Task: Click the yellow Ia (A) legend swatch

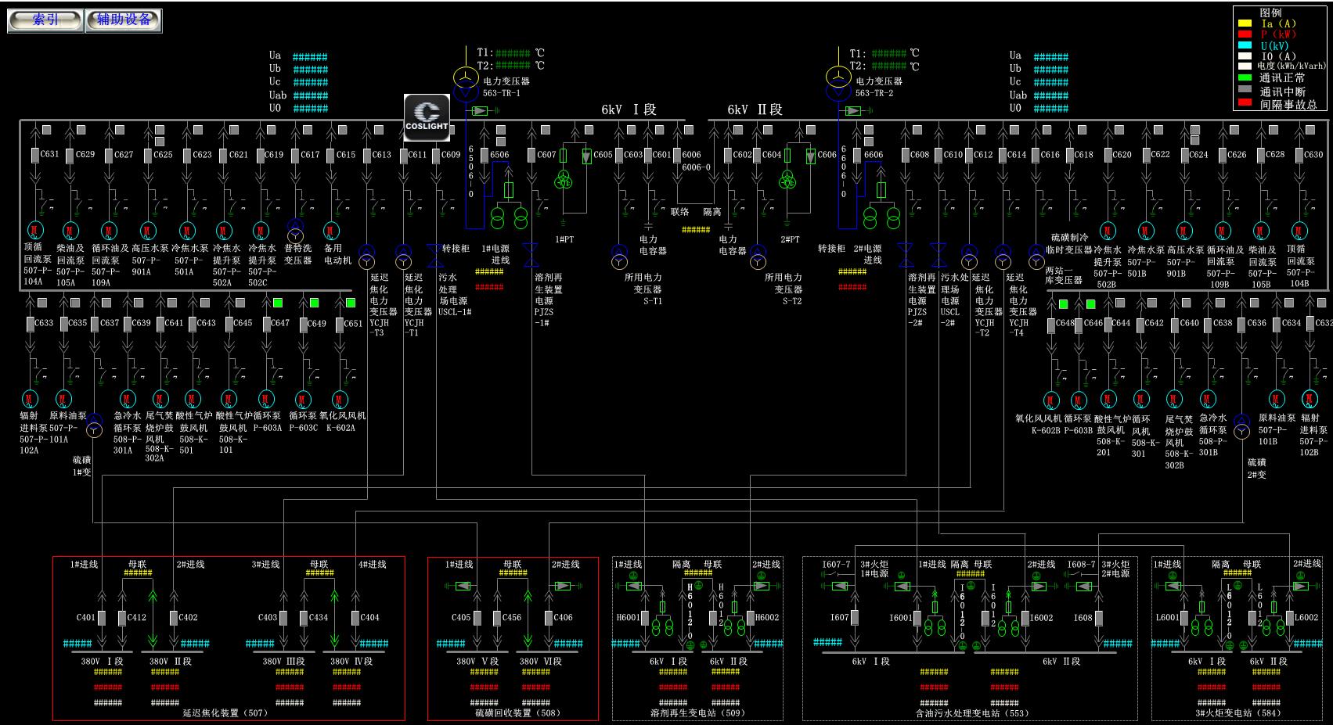Action: (x=1245, y=23)
